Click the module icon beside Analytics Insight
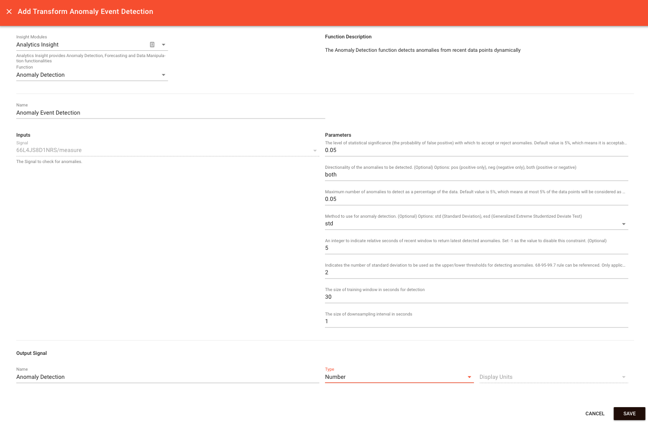 pos(152,44)
